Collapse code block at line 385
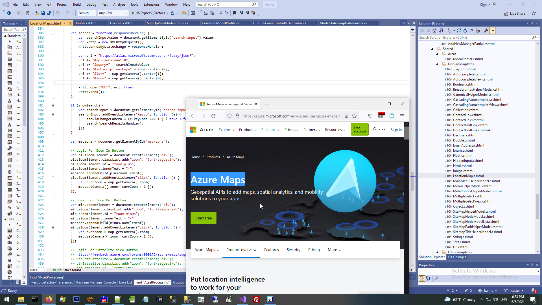 (53, 33)
